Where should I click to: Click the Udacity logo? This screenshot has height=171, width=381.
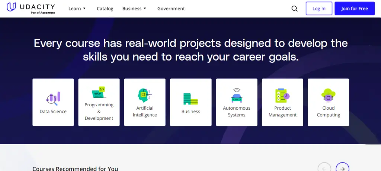tap(31, 8)
